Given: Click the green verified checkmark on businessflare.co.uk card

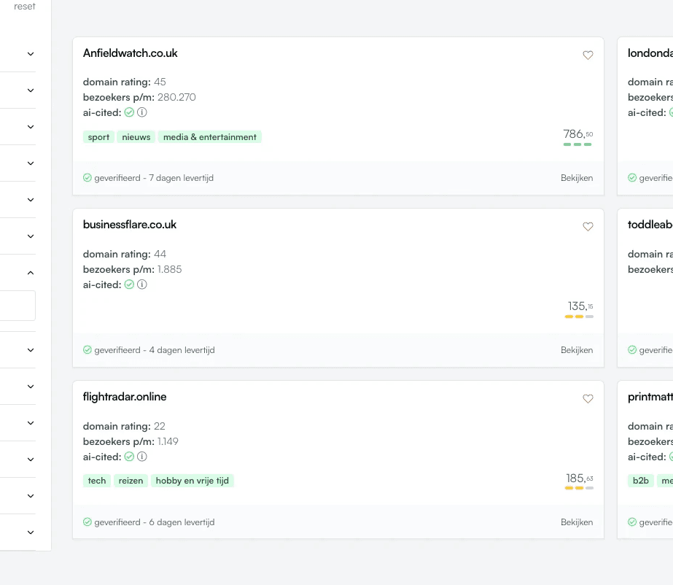Looking at the screenshot, I should coord(87,349).
